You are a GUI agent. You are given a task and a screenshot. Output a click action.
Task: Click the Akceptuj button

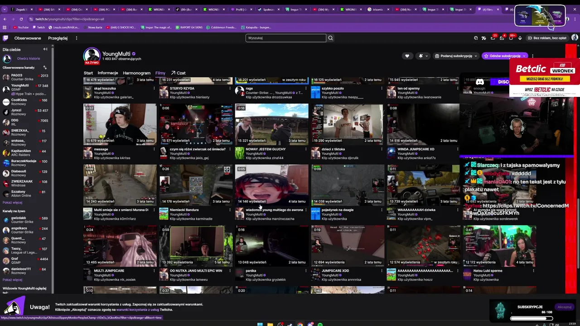(x=564, y=307)
